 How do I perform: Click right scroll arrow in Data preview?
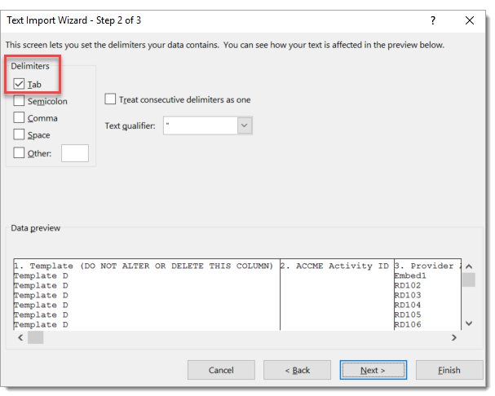click(x=454, y=337)
